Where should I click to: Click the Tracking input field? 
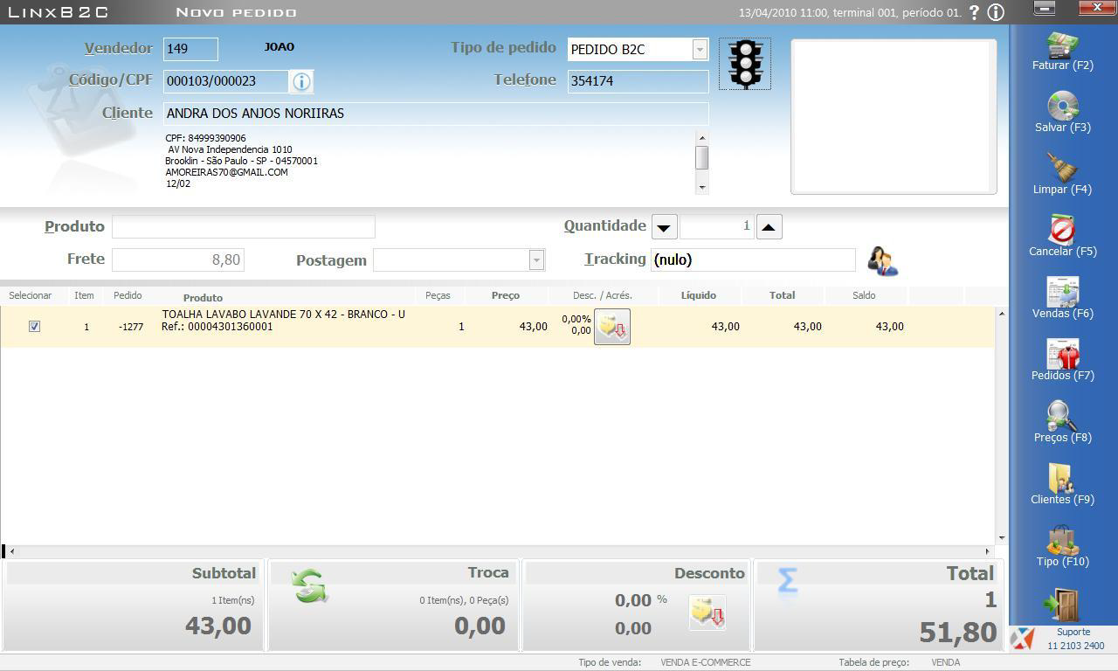click(x=753, y=259)
